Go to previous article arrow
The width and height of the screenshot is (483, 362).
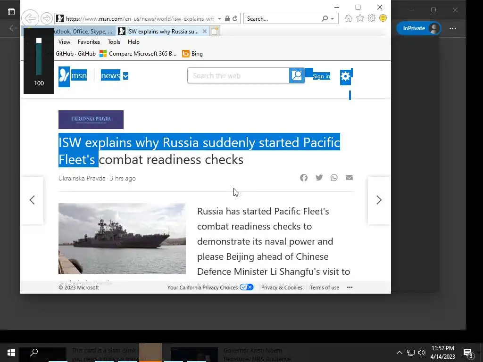pos(32,200)
